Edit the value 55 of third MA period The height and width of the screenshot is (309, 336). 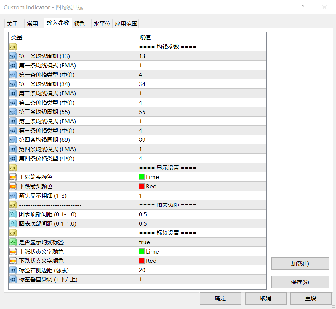[x=202, y=112]
